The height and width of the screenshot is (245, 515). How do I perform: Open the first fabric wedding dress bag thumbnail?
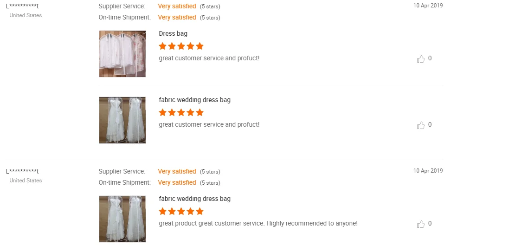(x=122, y=120)
